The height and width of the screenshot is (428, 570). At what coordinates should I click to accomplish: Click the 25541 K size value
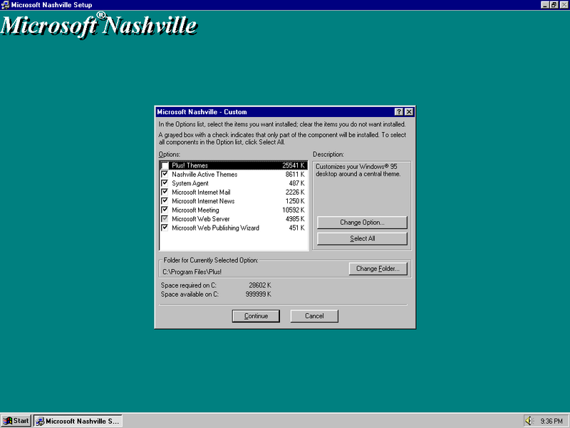tap(294, 165)
